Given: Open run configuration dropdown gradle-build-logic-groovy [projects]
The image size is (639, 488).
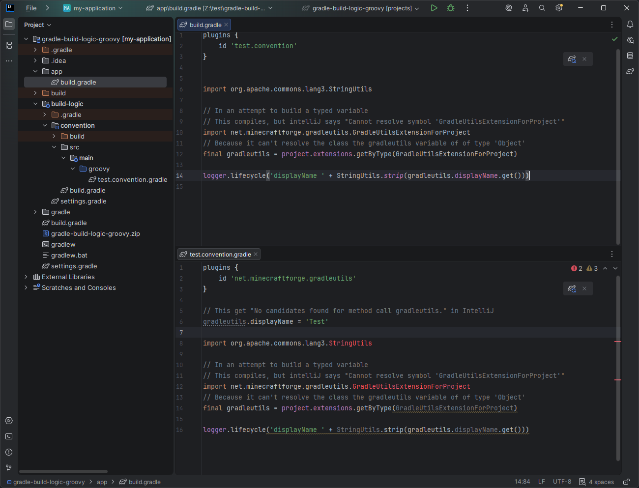Looking at the screenshot, I should coord(361,8).
